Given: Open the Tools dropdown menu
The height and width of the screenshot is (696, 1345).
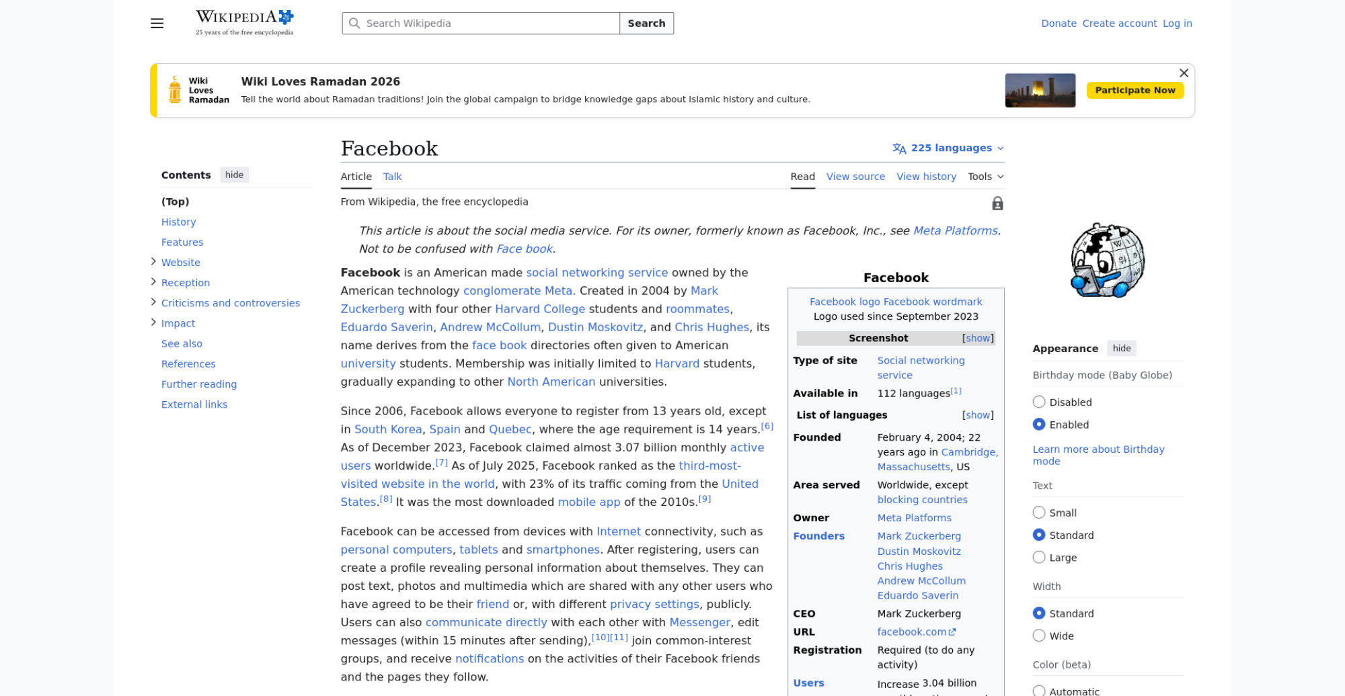Looking at the screenshot, I should (x=985, y=177).
